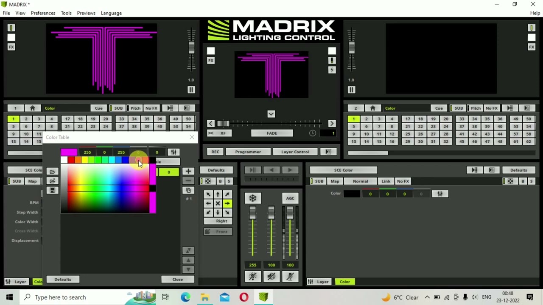Open the Language menu

pos(111,13)
